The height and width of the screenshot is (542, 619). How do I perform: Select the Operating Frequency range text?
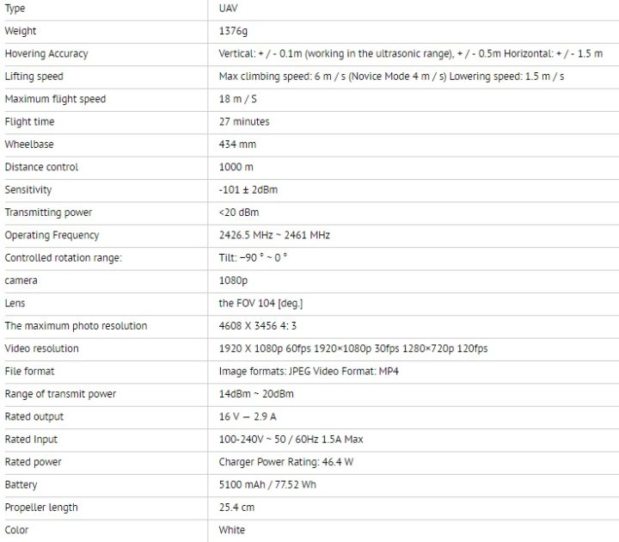click(x=274, y=235)
